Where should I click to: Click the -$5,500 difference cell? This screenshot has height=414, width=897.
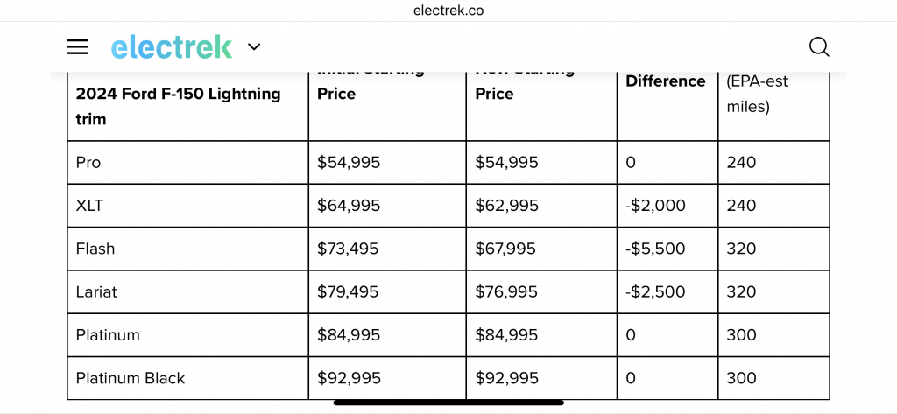pyautogui.click(x=667, y=249)
